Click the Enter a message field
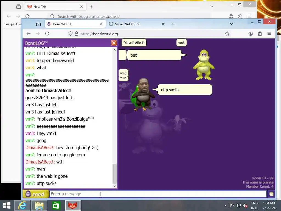 pyautogui.click(x=158, y=194)
